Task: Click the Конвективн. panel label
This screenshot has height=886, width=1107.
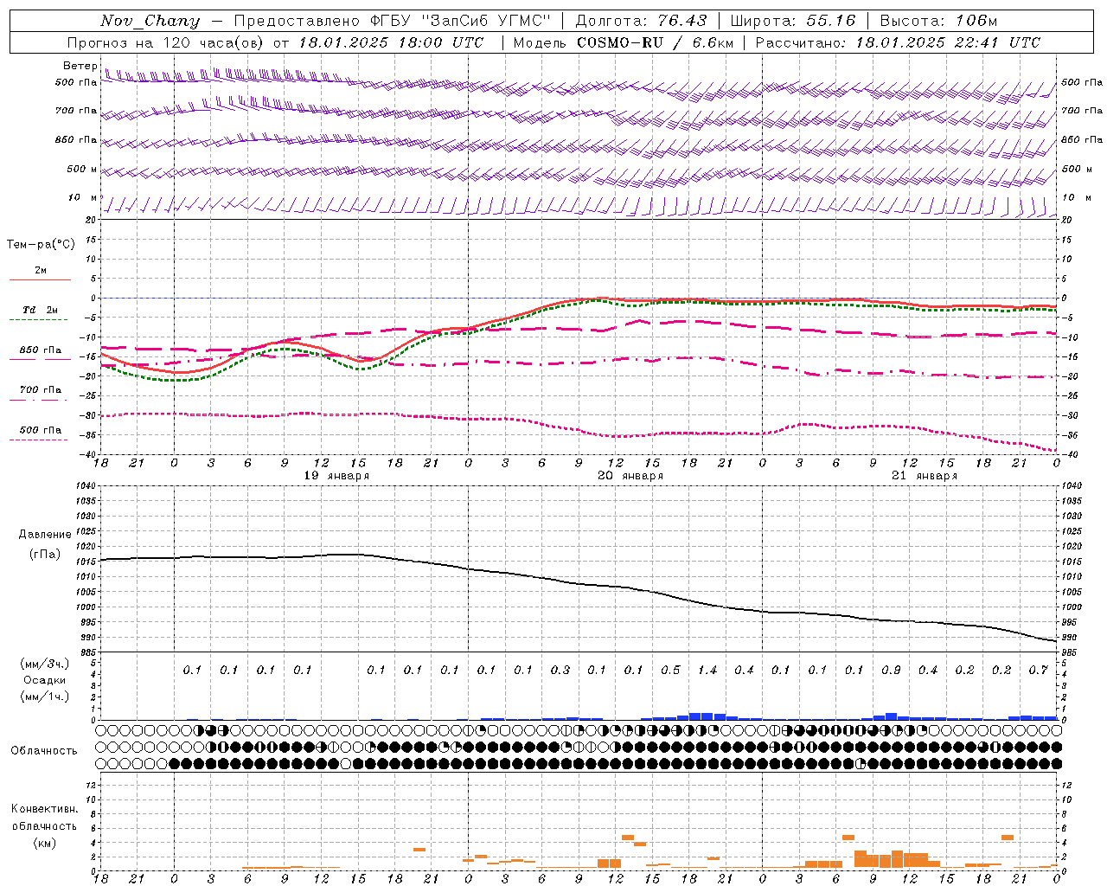Action: (44, 809)
